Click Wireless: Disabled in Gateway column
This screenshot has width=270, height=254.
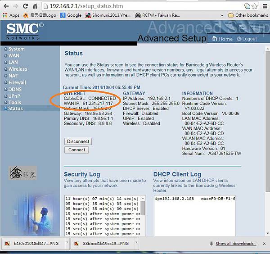141,123
